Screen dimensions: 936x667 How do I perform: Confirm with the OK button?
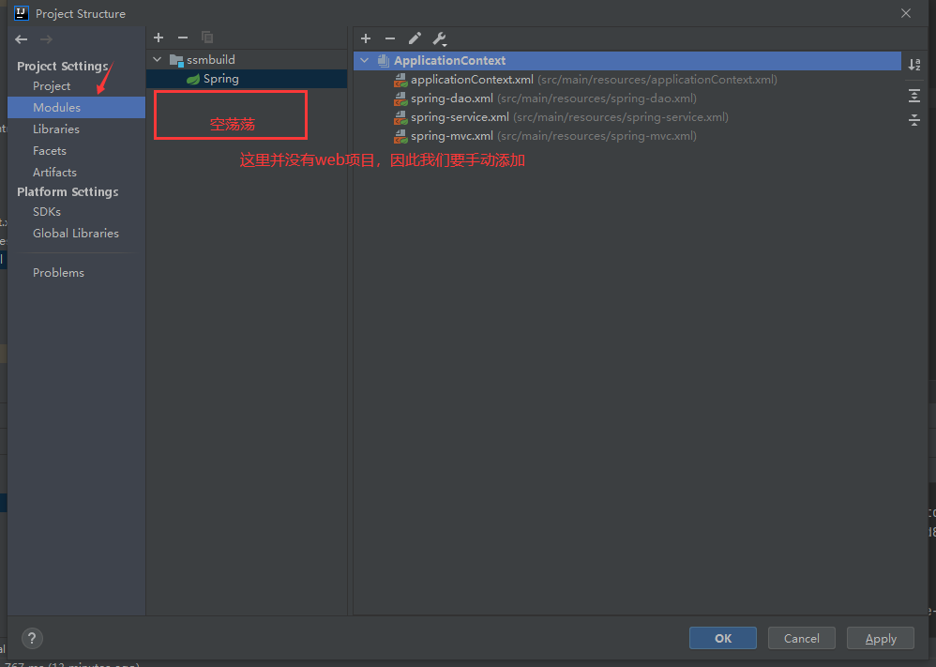pyautogui.click(x=723, y=638)
